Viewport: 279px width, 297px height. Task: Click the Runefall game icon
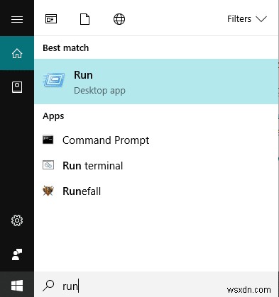[48, 191]
